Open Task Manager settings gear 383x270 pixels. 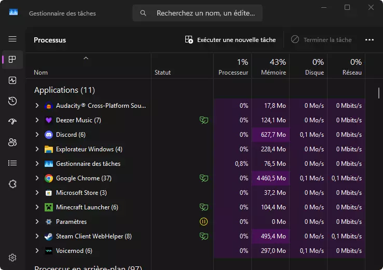[12, 258]
